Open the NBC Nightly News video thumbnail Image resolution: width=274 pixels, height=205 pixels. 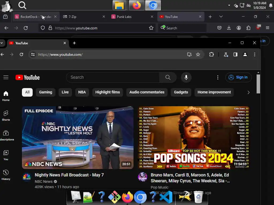click(78, 137)
